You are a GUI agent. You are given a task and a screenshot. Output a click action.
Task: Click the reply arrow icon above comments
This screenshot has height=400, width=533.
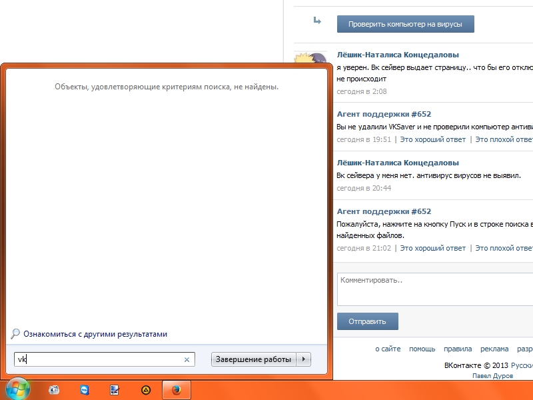pos(317,21)
